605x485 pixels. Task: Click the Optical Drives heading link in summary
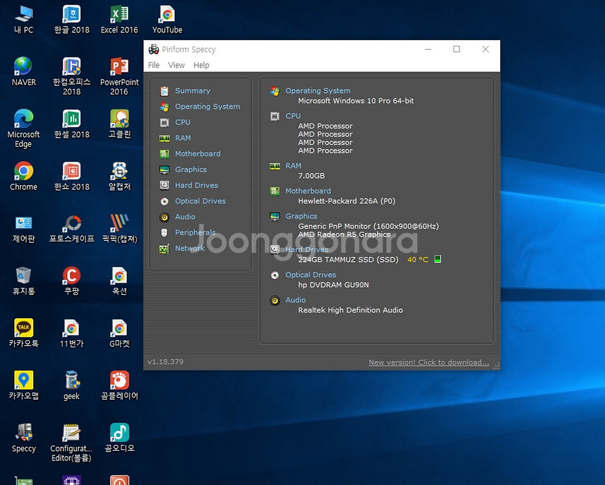311,275
